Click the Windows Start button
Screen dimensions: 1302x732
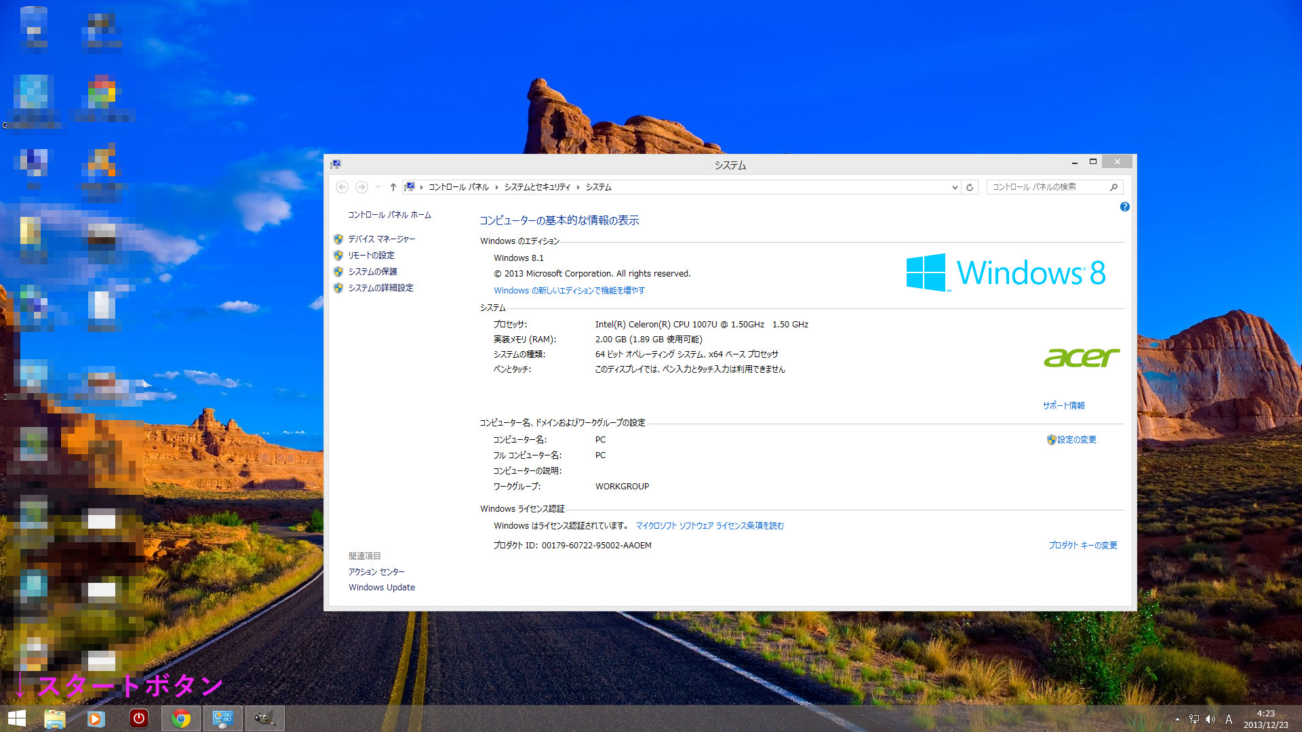pyautogui.click(x=16, y=718)
